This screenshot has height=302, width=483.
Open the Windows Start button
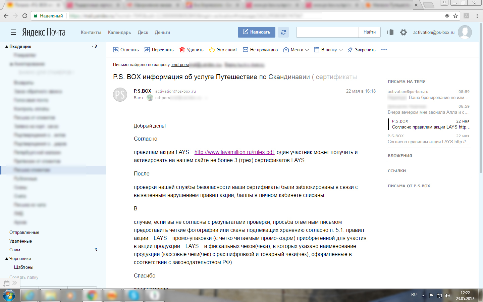click(x=9, y=295)
